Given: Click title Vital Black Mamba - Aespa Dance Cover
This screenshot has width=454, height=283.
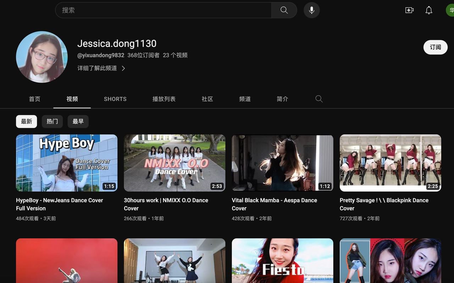Looking at the screenshot, I should (x=275, y=204).
